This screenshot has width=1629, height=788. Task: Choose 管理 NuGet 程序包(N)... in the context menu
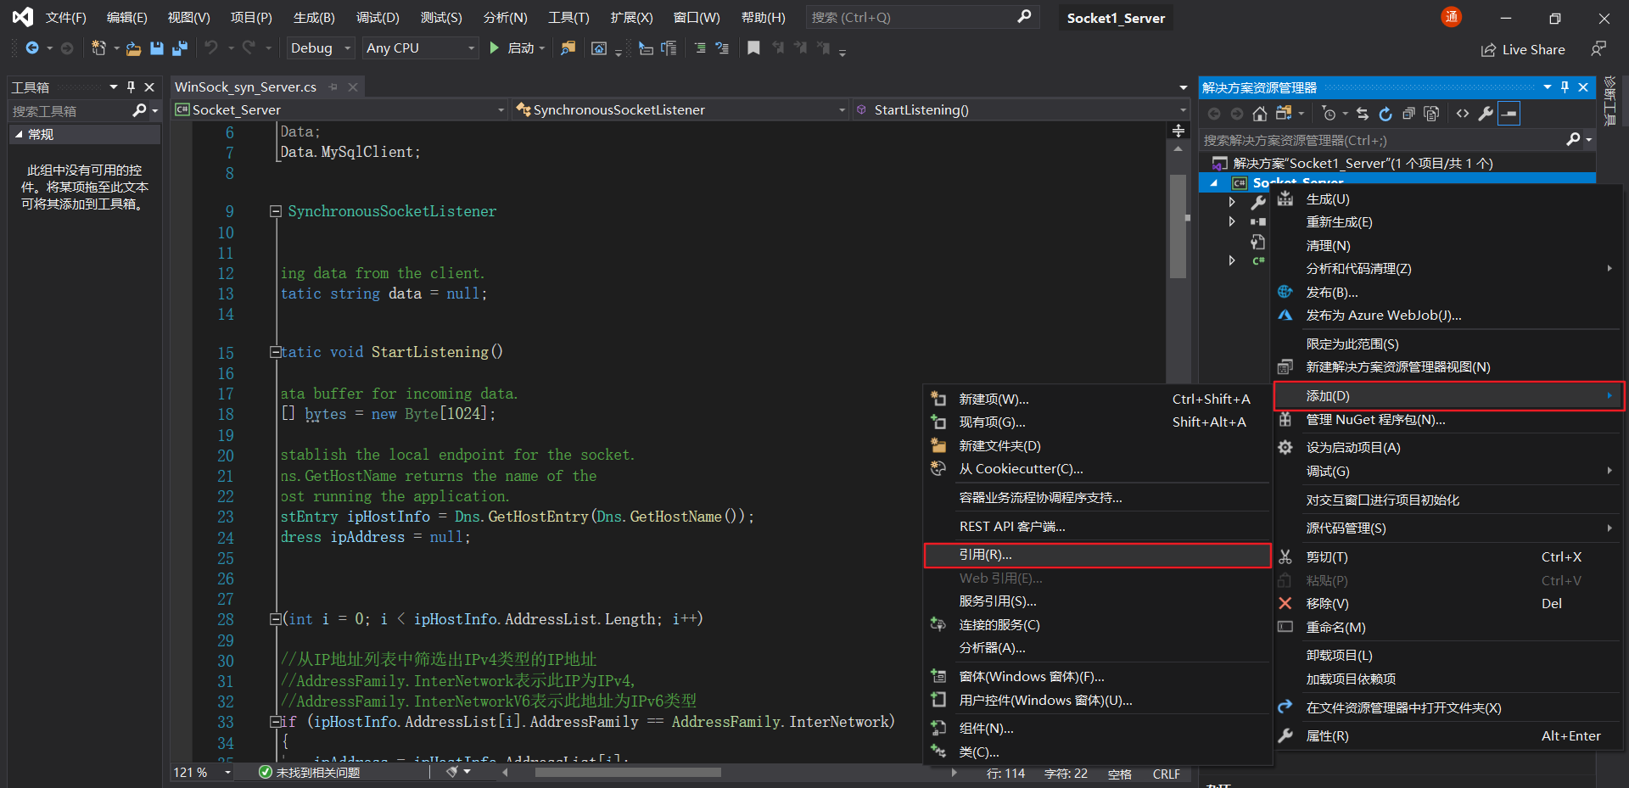pyautogui.click(x=1374, y=420)
